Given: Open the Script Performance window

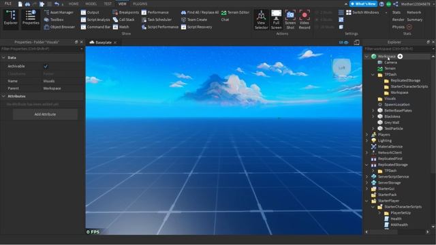Looking at the screenshot, I should tap(160, 27).
